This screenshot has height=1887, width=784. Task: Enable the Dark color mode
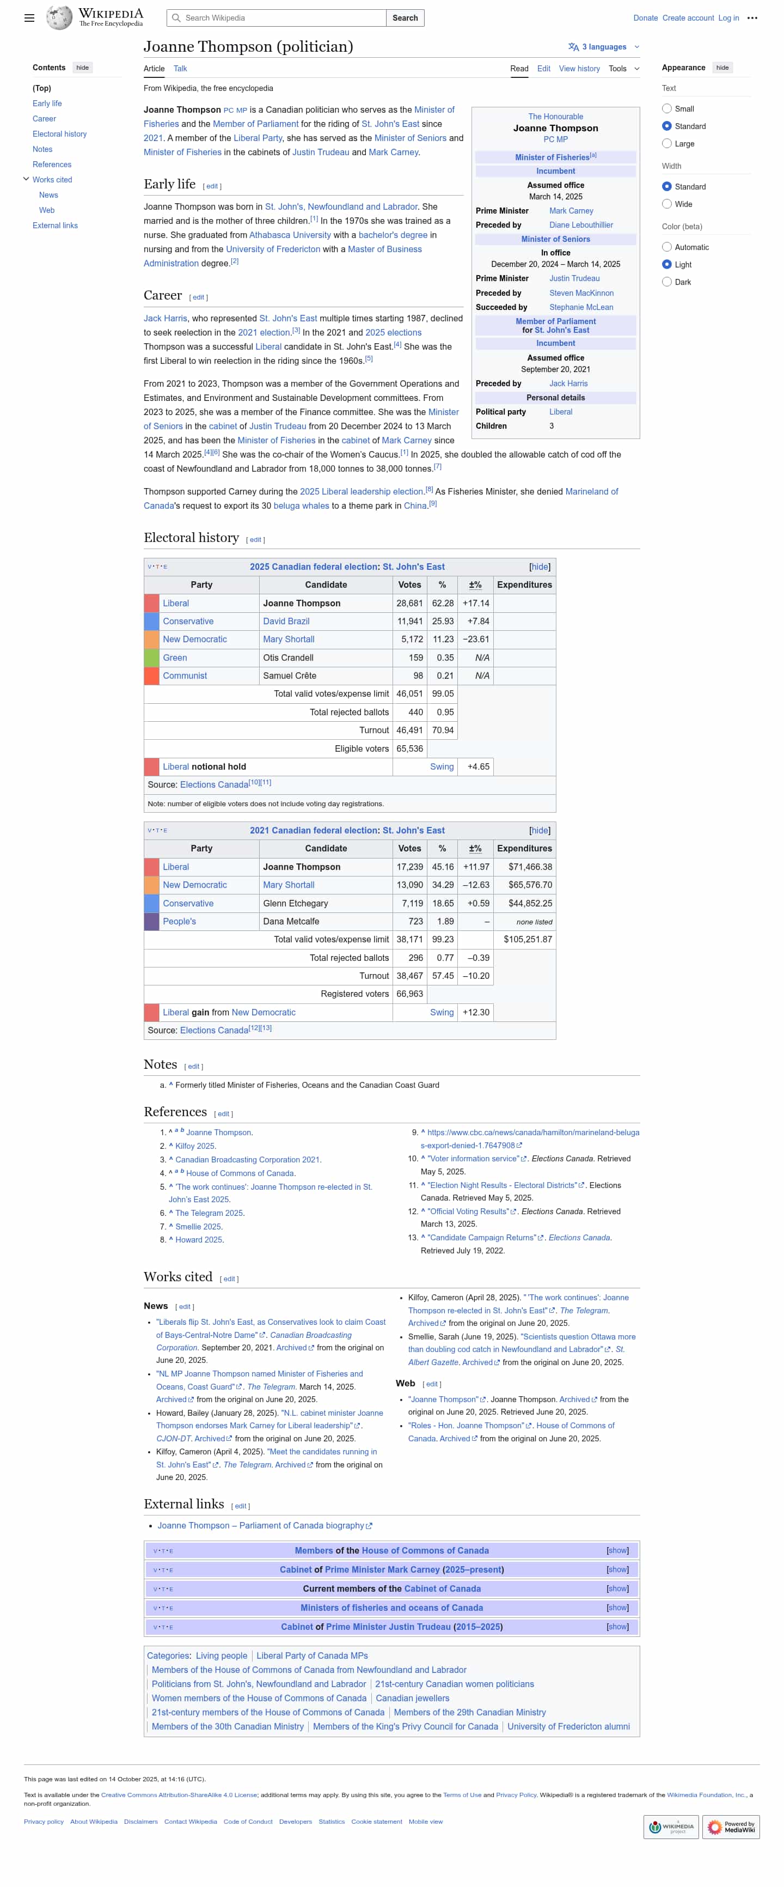click(x=667, y=282)
